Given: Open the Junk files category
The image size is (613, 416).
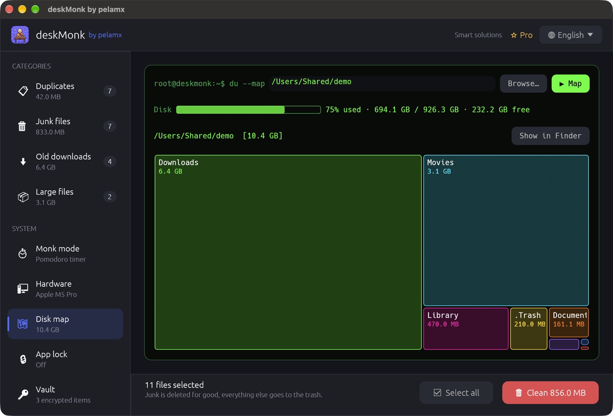Looking at the screenshot, I should 65,126.
